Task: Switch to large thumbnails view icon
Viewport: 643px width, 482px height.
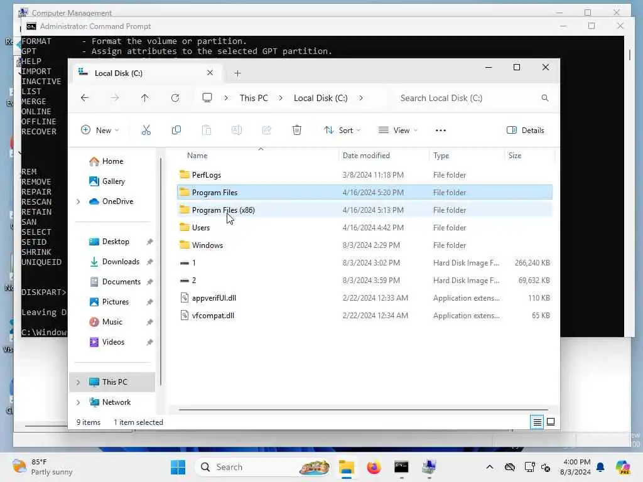Action: tap(551, 422)
